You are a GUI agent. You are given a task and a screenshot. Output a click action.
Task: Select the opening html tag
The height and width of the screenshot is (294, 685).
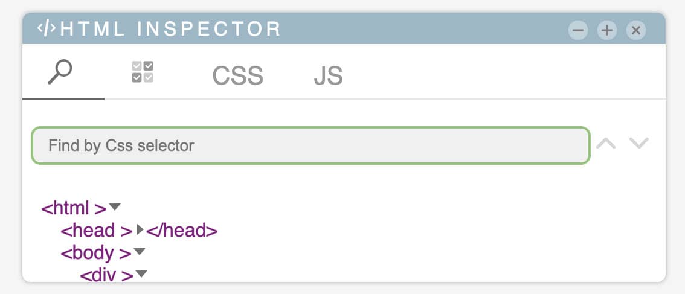(74, 208)
